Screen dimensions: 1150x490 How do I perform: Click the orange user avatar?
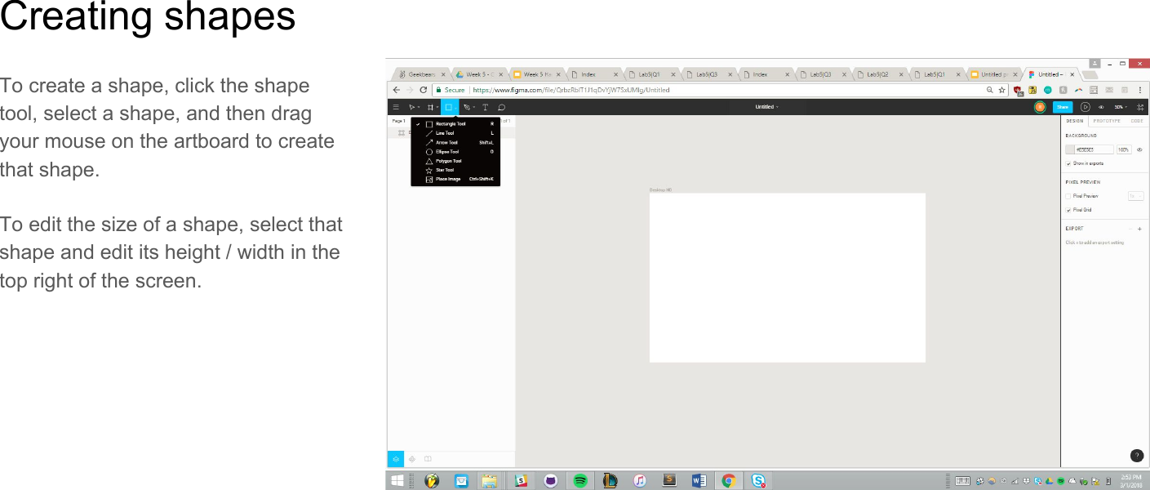pos(1040,107)
